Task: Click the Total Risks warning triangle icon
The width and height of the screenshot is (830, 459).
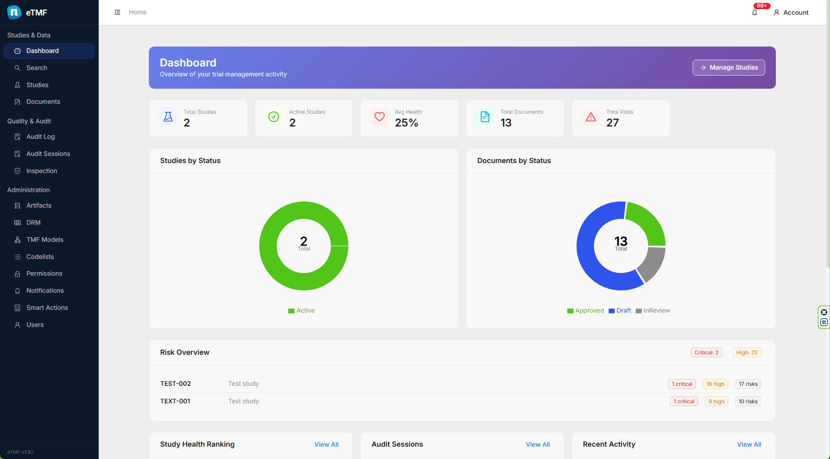Action: coord(591,117)
